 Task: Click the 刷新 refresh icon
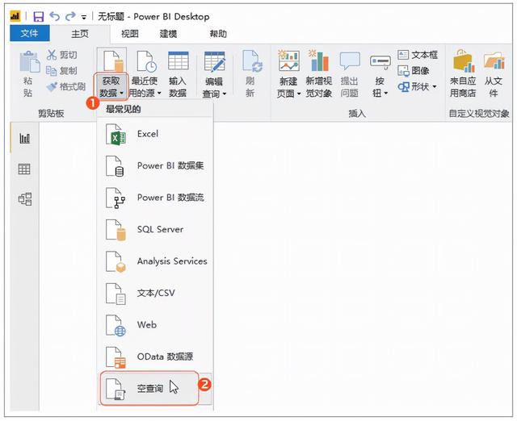252,61
